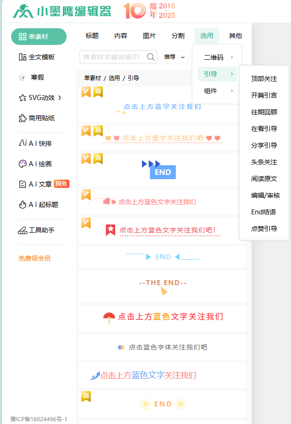
Task: Click the 限免 badge next to Ai文章
Action: 62,184
